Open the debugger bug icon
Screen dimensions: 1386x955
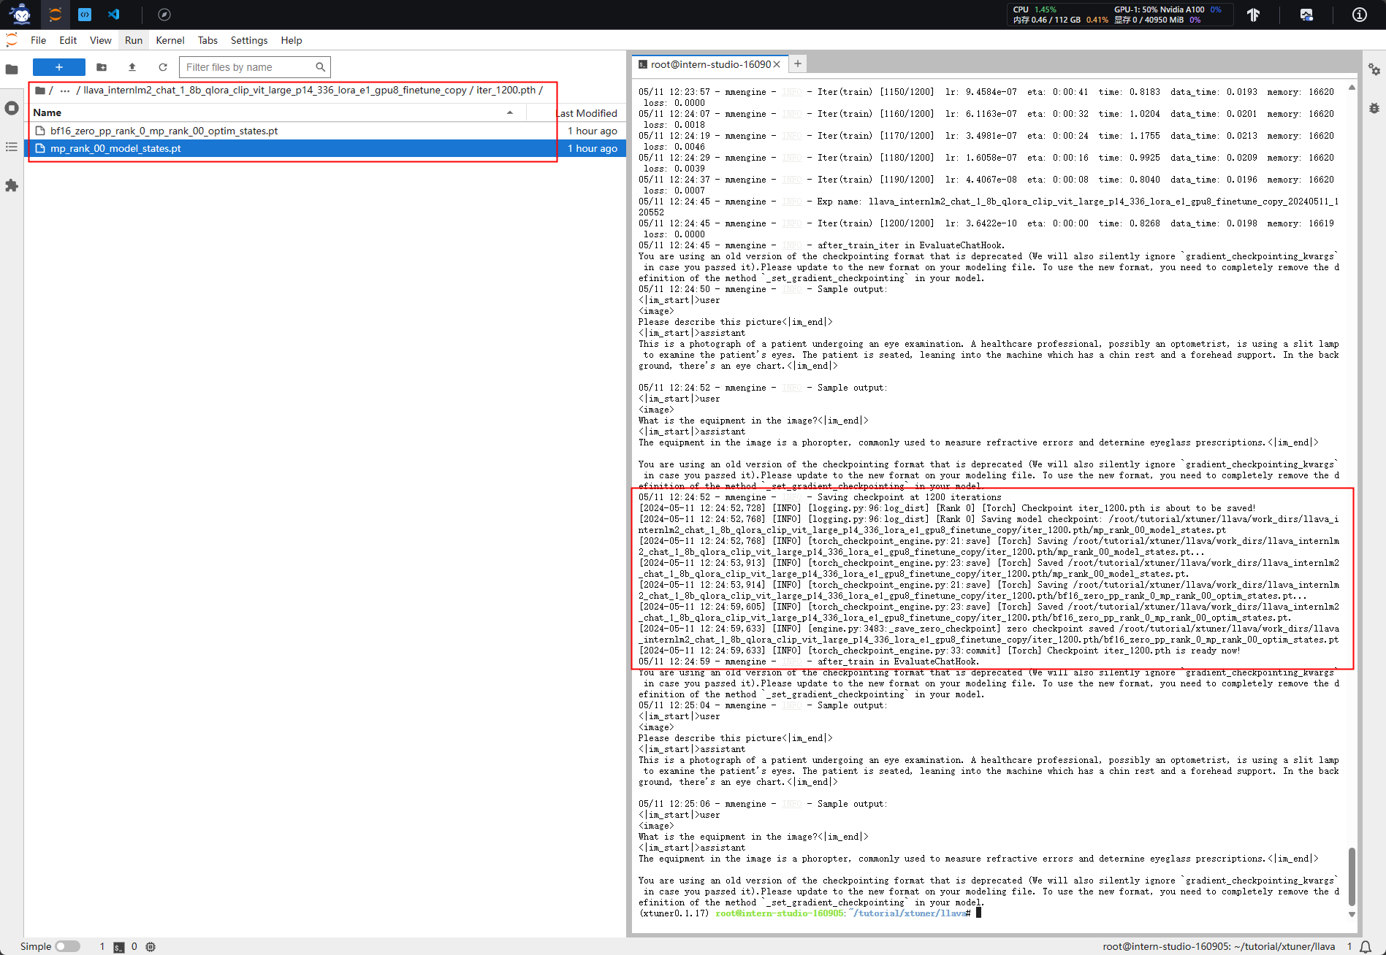coord(1374,108)
